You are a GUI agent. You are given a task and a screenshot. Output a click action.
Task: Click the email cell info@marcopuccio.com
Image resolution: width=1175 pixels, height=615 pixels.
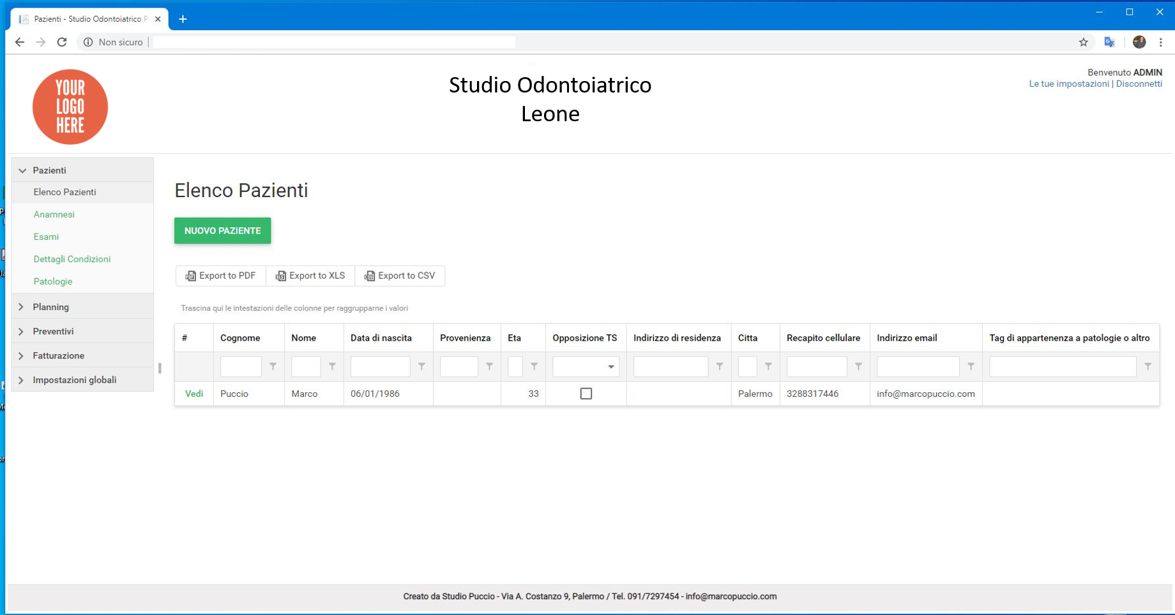pyautogui.click(x=926, y=394)
